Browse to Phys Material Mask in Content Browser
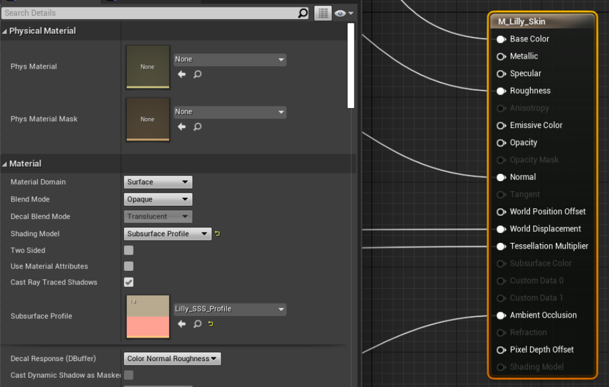The width and height of the screenshot is (609, 387). (198, 127)
